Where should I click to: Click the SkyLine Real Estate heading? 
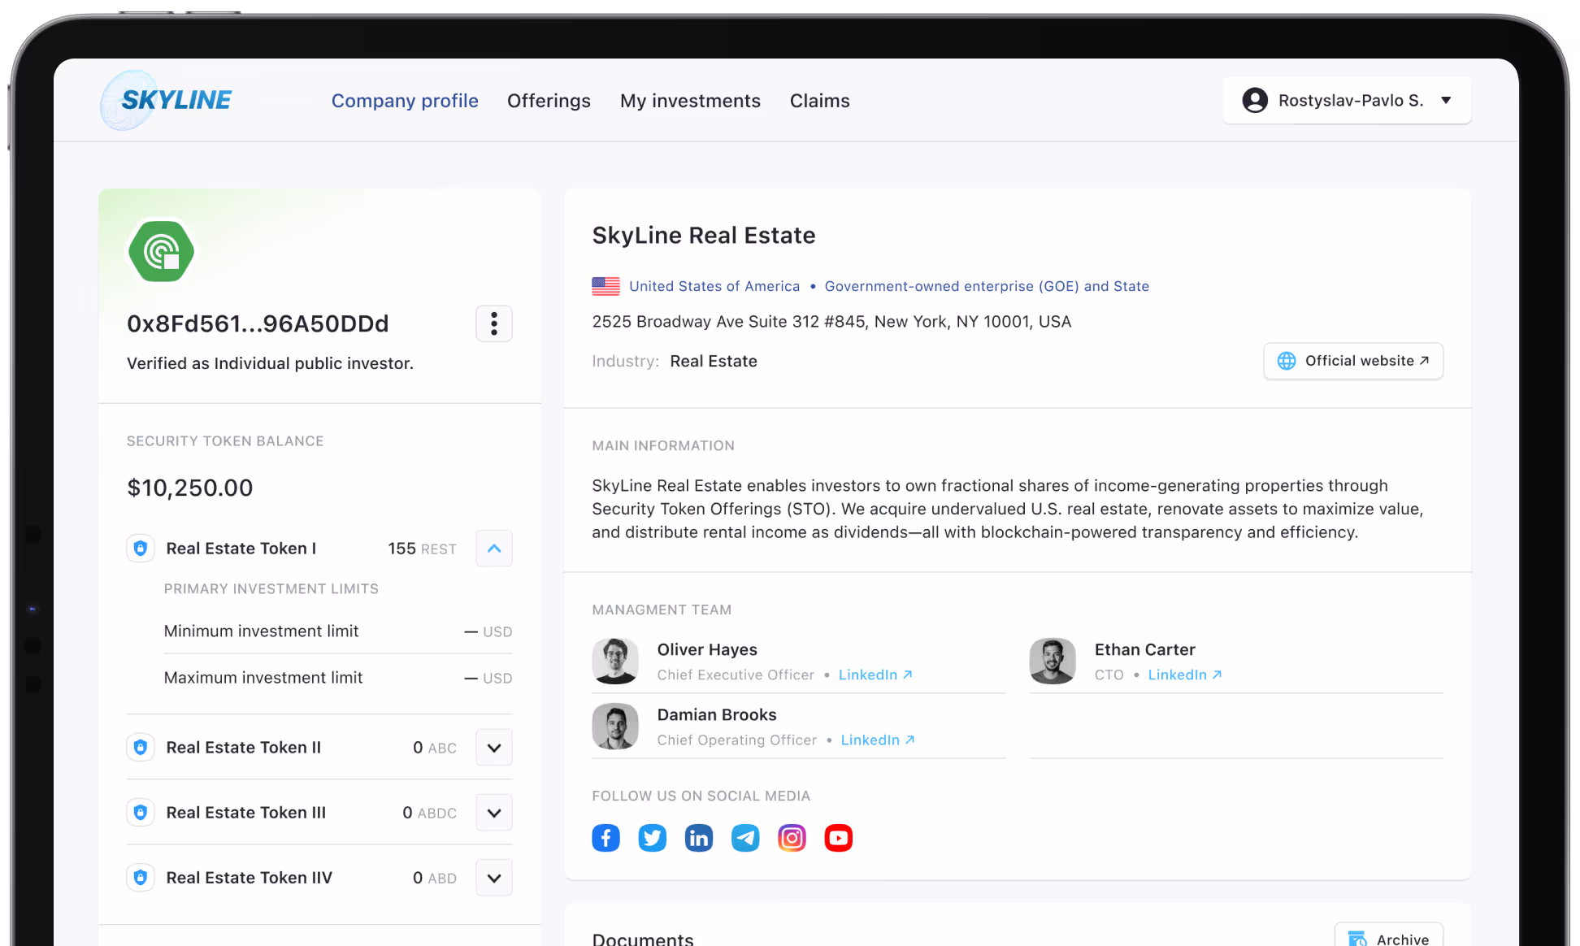point(704,235)
